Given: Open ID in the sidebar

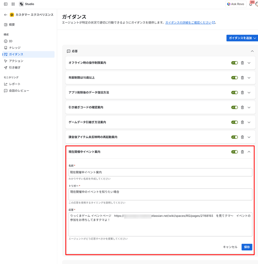Looking at the screenshot, I should pos(28,41).
